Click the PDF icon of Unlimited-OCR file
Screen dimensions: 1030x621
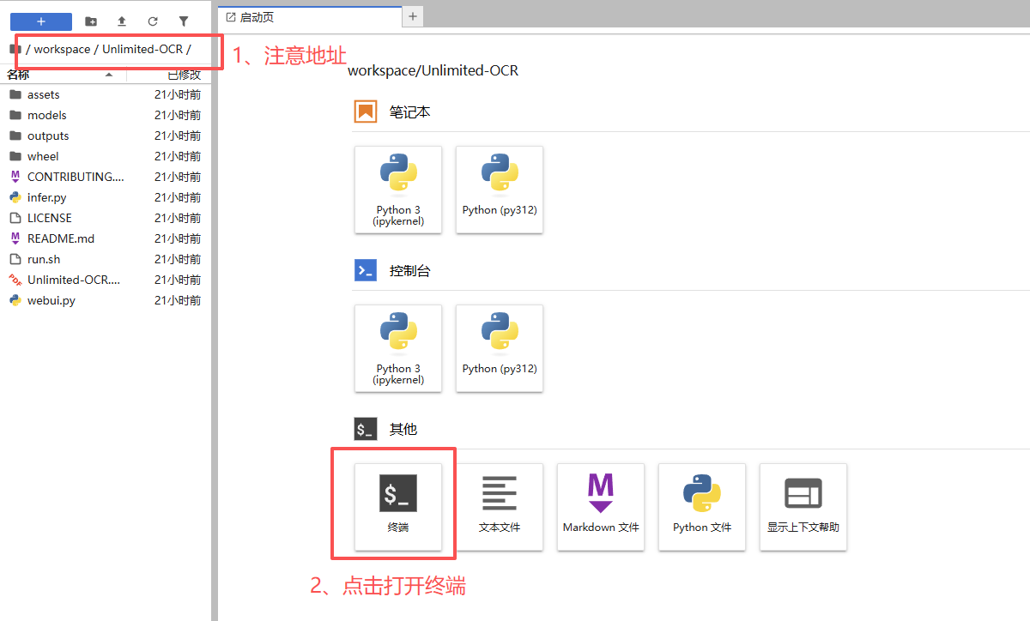pyautogui.click(x=15, y=280)
